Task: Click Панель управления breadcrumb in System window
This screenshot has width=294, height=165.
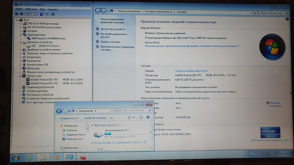Action: tap(129, 11)
